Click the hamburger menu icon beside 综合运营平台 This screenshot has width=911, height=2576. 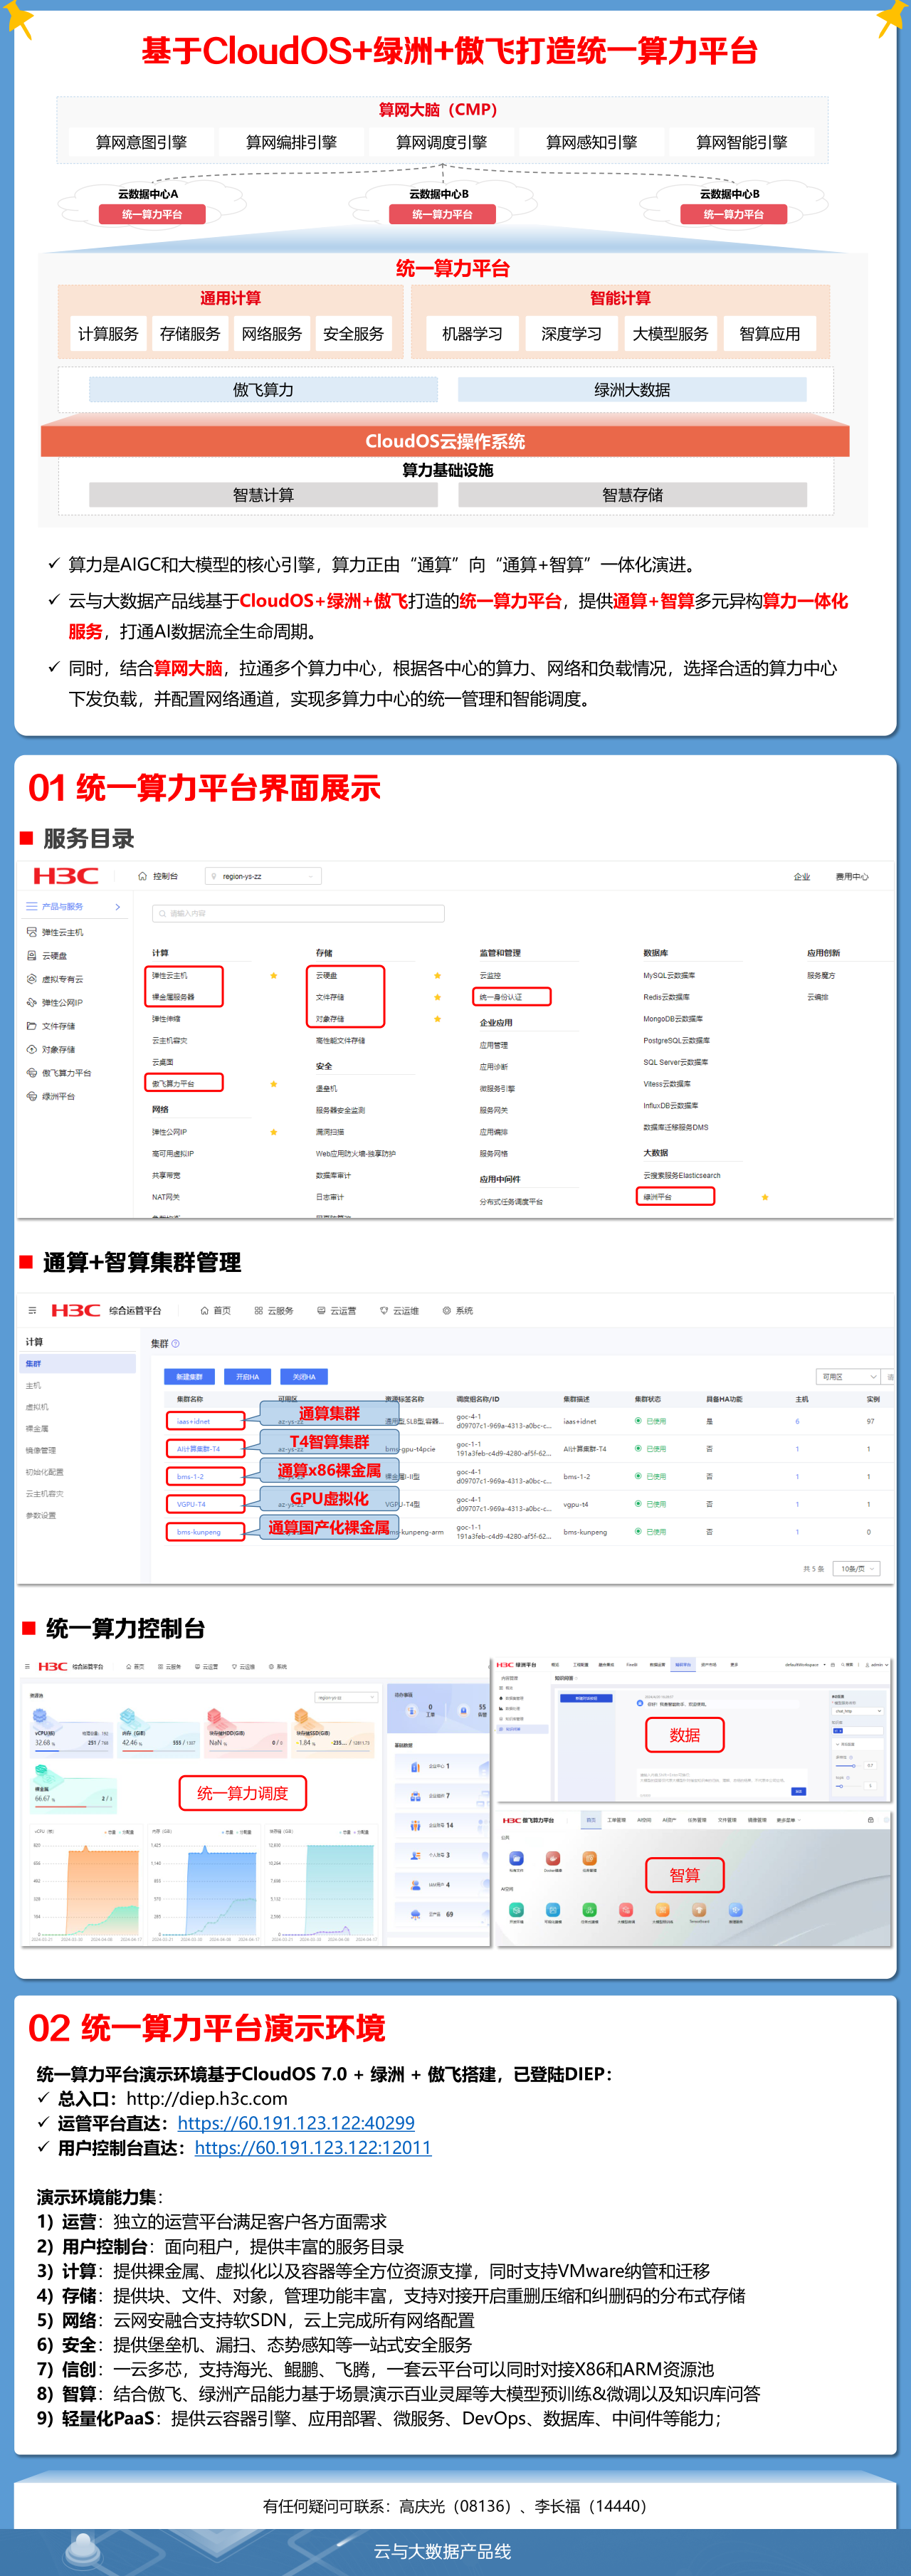pos(32,1310)
